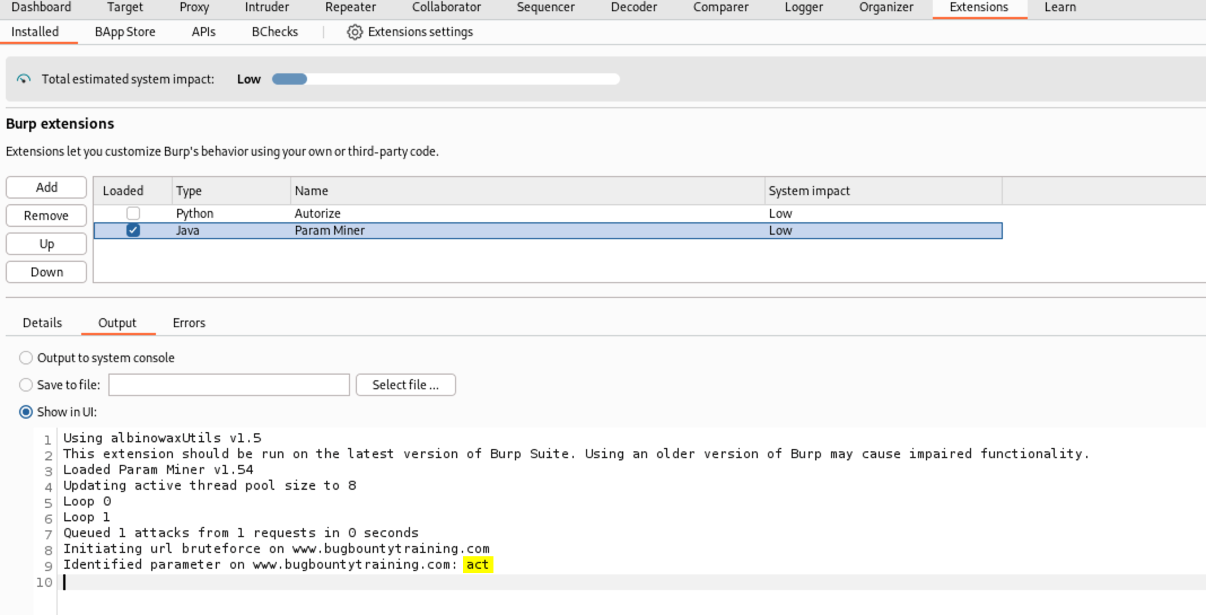Click the Remove extension button
The height and width of the screenshot is (615, 1206).
pos(46,216)
